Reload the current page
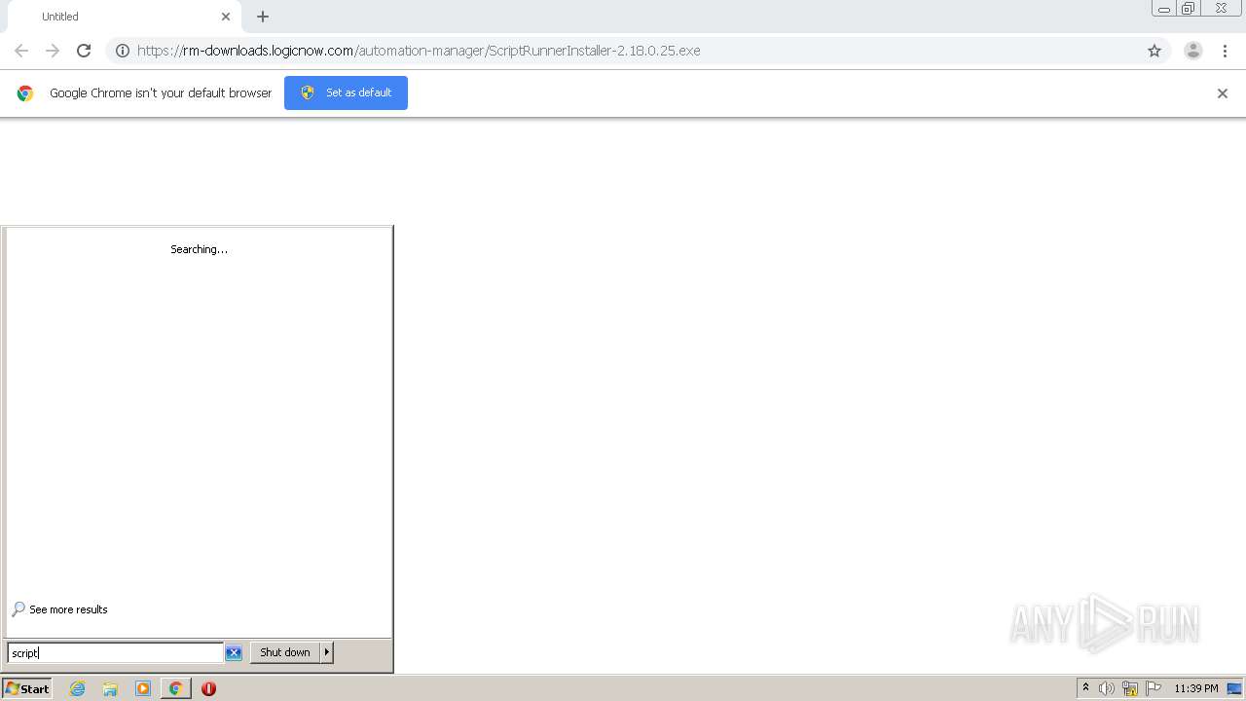Image resolution: width=1246 pixels, height=701 pixels. 84,51
